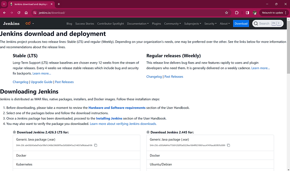
Task: Open the browser extensions menu
Action: (237, 13)
